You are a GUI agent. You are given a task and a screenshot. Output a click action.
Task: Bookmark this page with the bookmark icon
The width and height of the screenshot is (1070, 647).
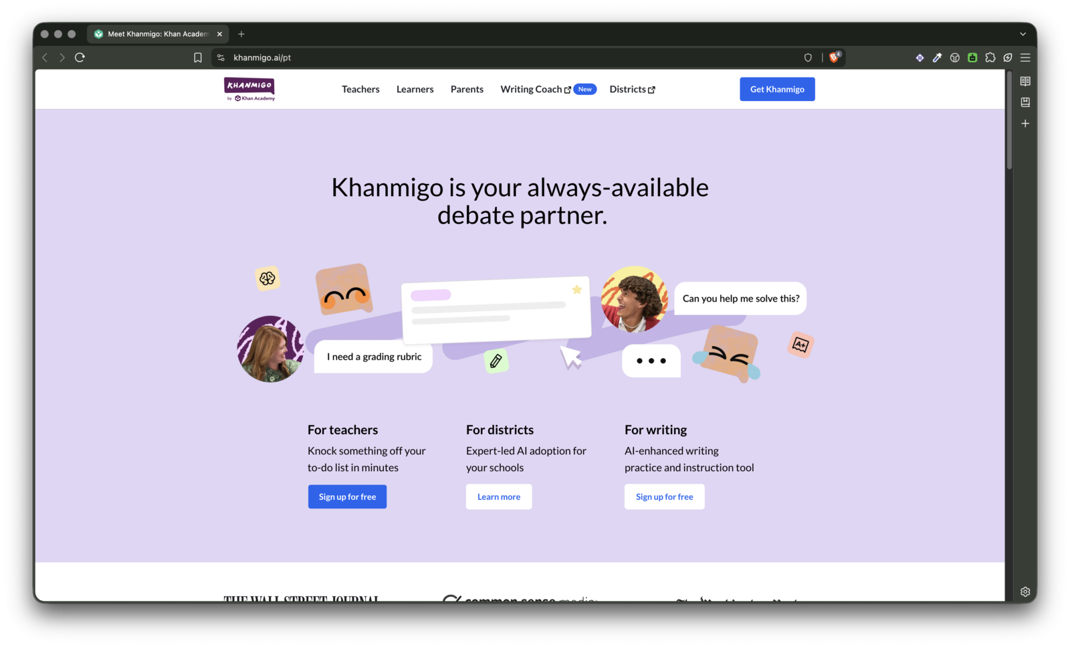[198, 58]
